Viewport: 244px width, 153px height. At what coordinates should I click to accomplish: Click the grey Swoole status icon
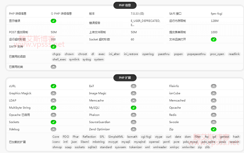click(x=213, y=122)
